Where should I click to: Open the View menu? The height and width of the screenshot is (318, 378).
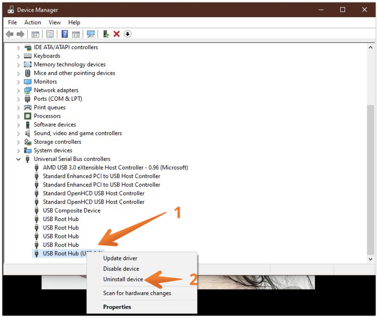point(54,22)
